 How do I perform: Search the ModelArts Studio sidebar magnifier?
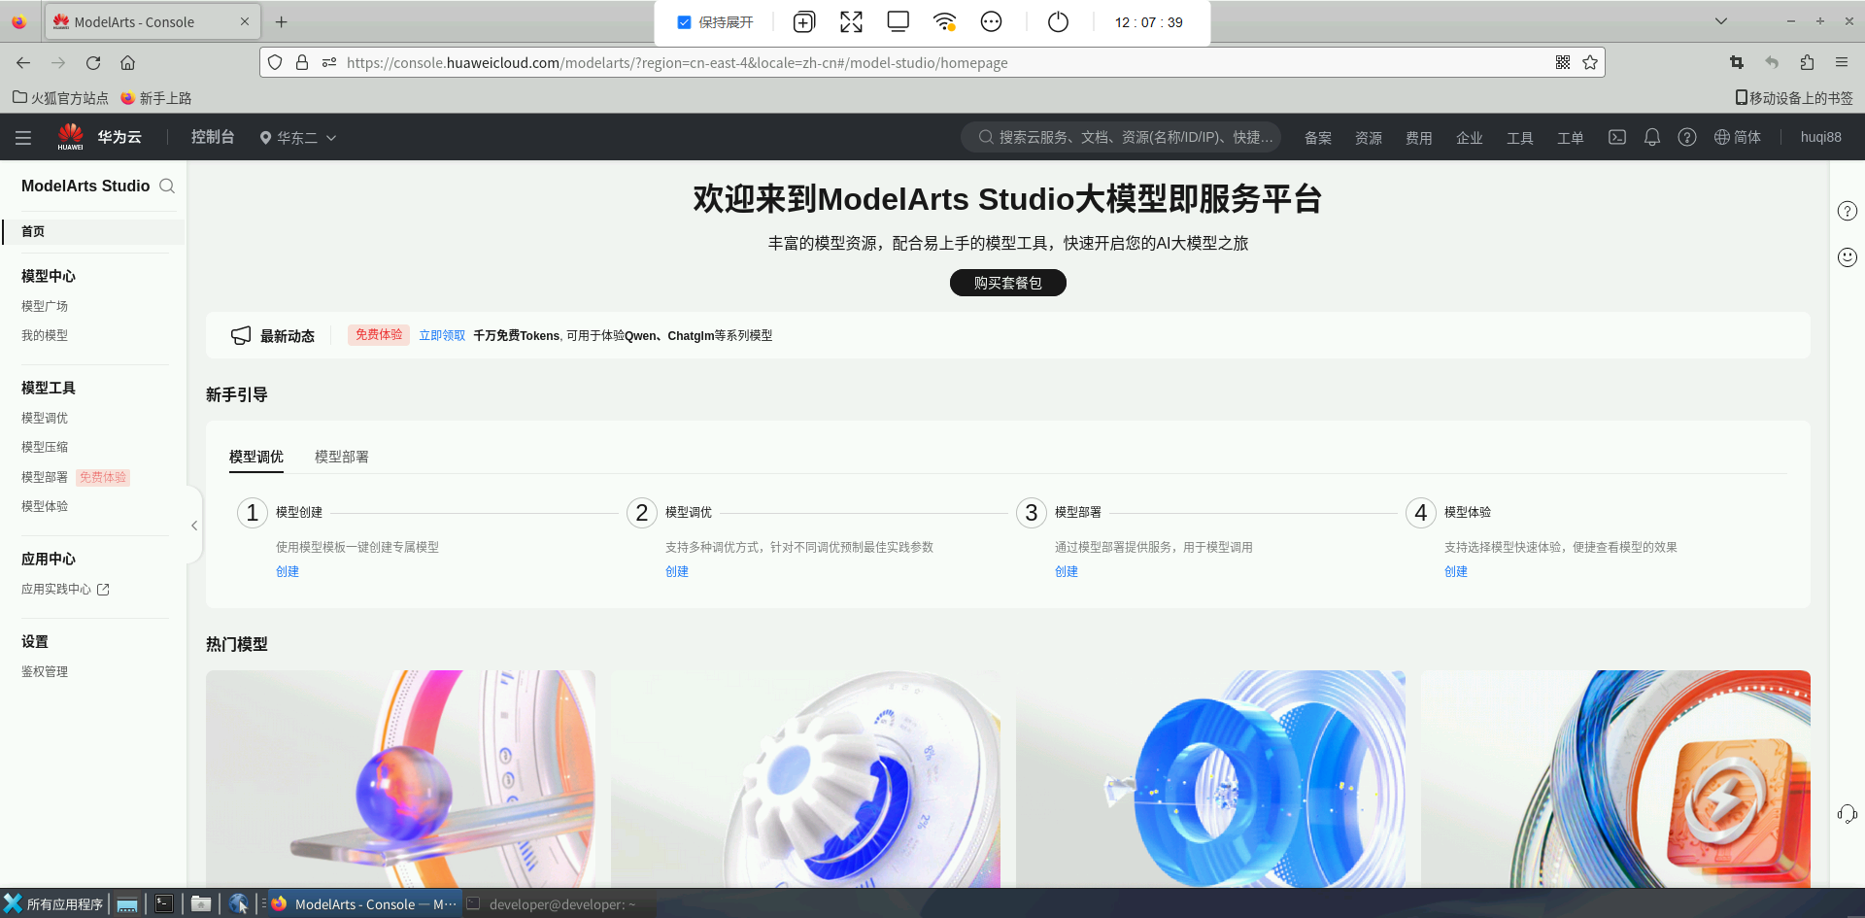pyautogui.click(x=167, y=186)
